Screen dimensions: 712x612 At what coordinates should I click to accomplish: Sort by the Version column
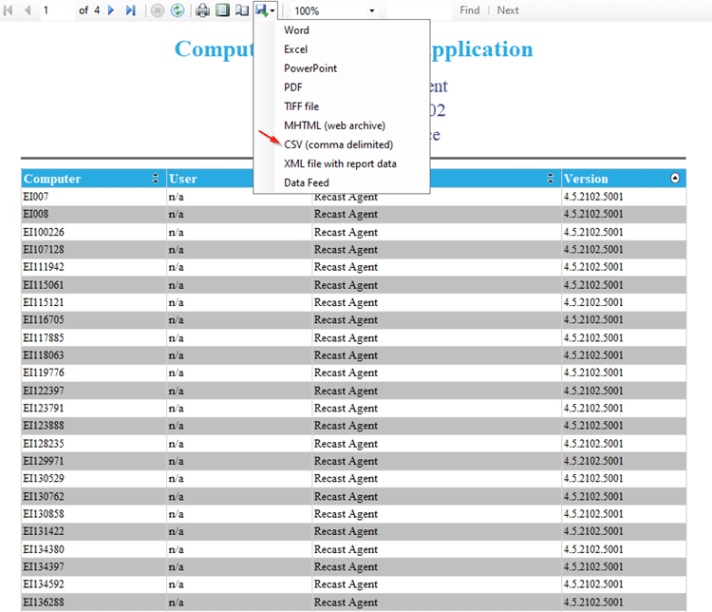click(675, 179)
